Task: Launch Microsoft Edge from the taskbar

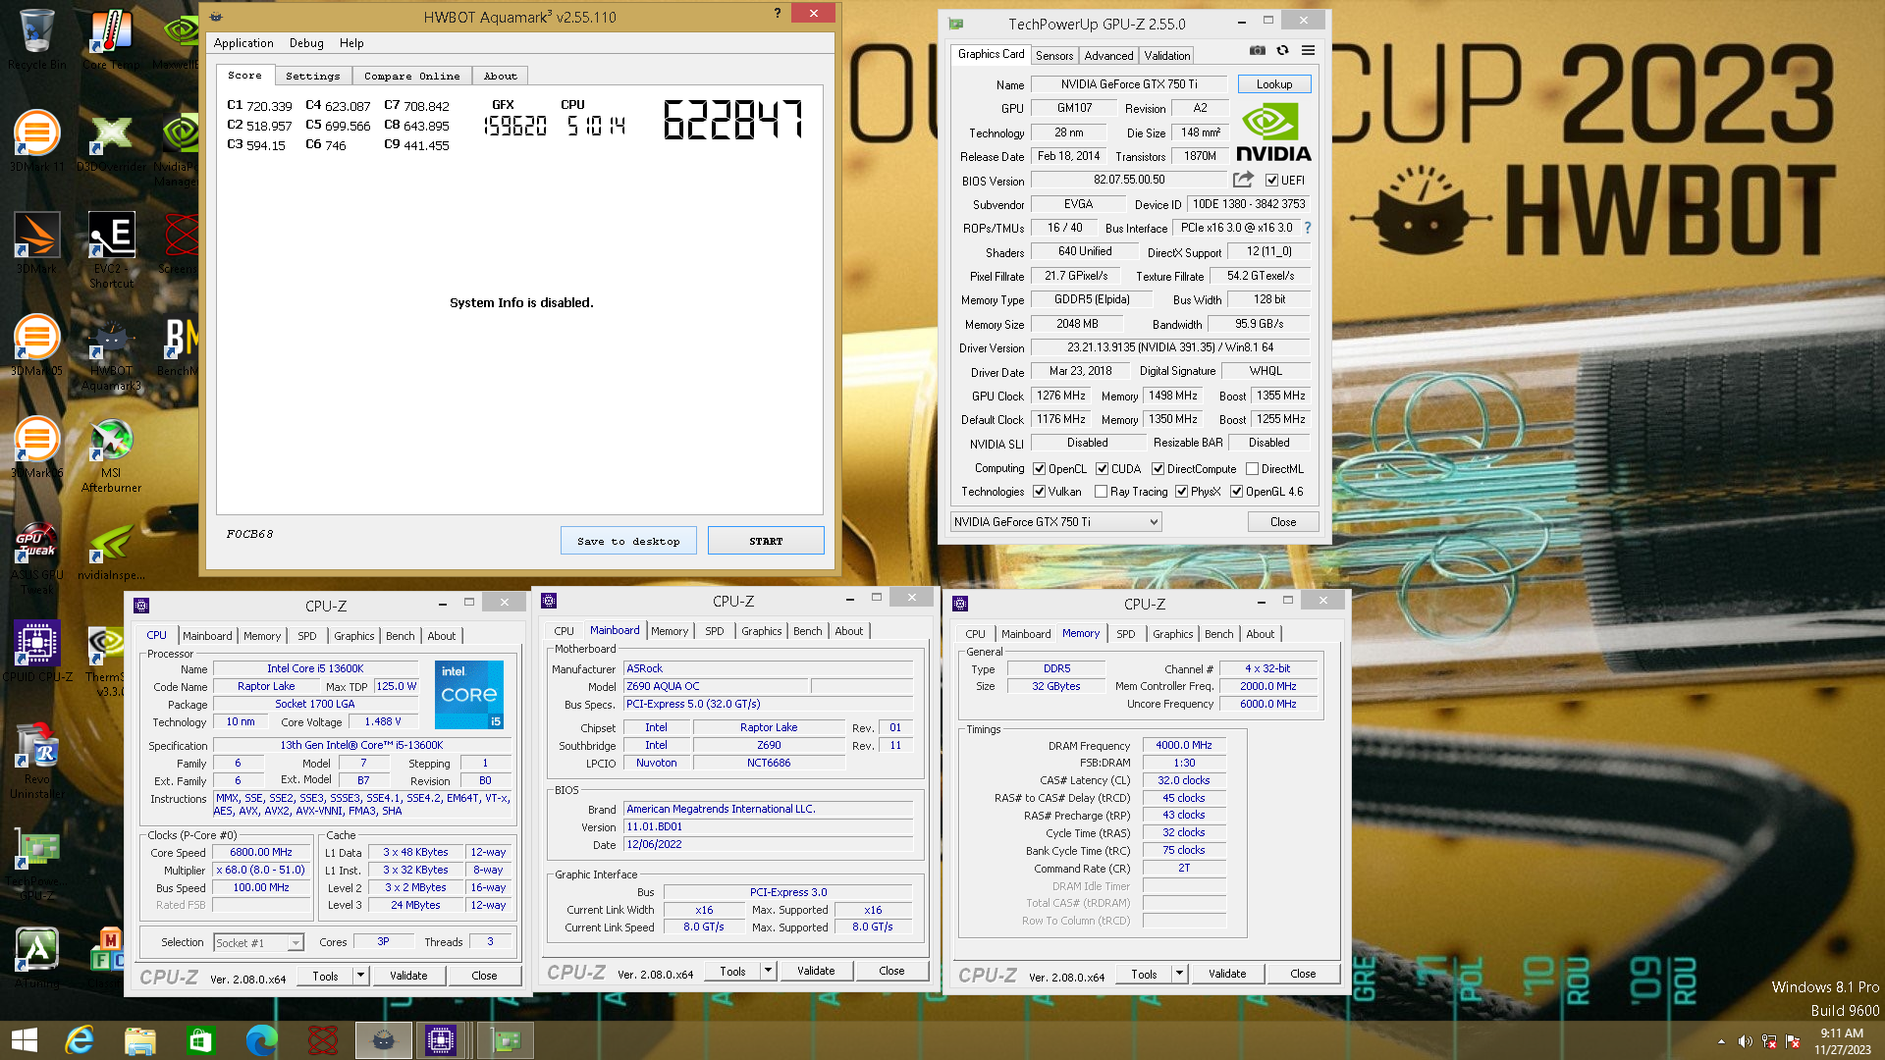Action: pos(262,1040)
